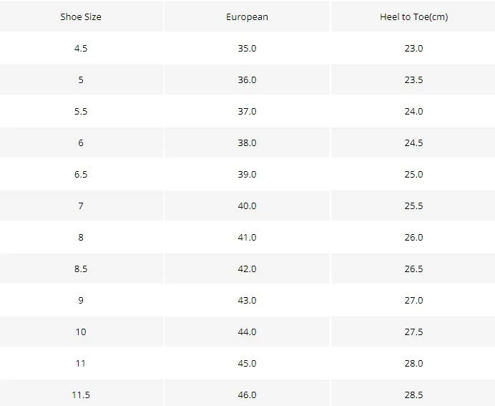
Task: Click European size 44.0 cell
Action: 247,332
